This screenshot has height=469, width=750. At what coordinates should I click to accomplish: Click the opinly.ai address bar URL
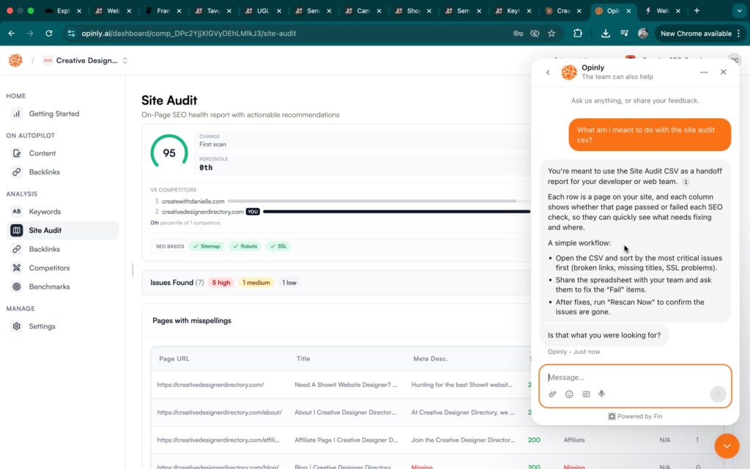pos(189,34)
